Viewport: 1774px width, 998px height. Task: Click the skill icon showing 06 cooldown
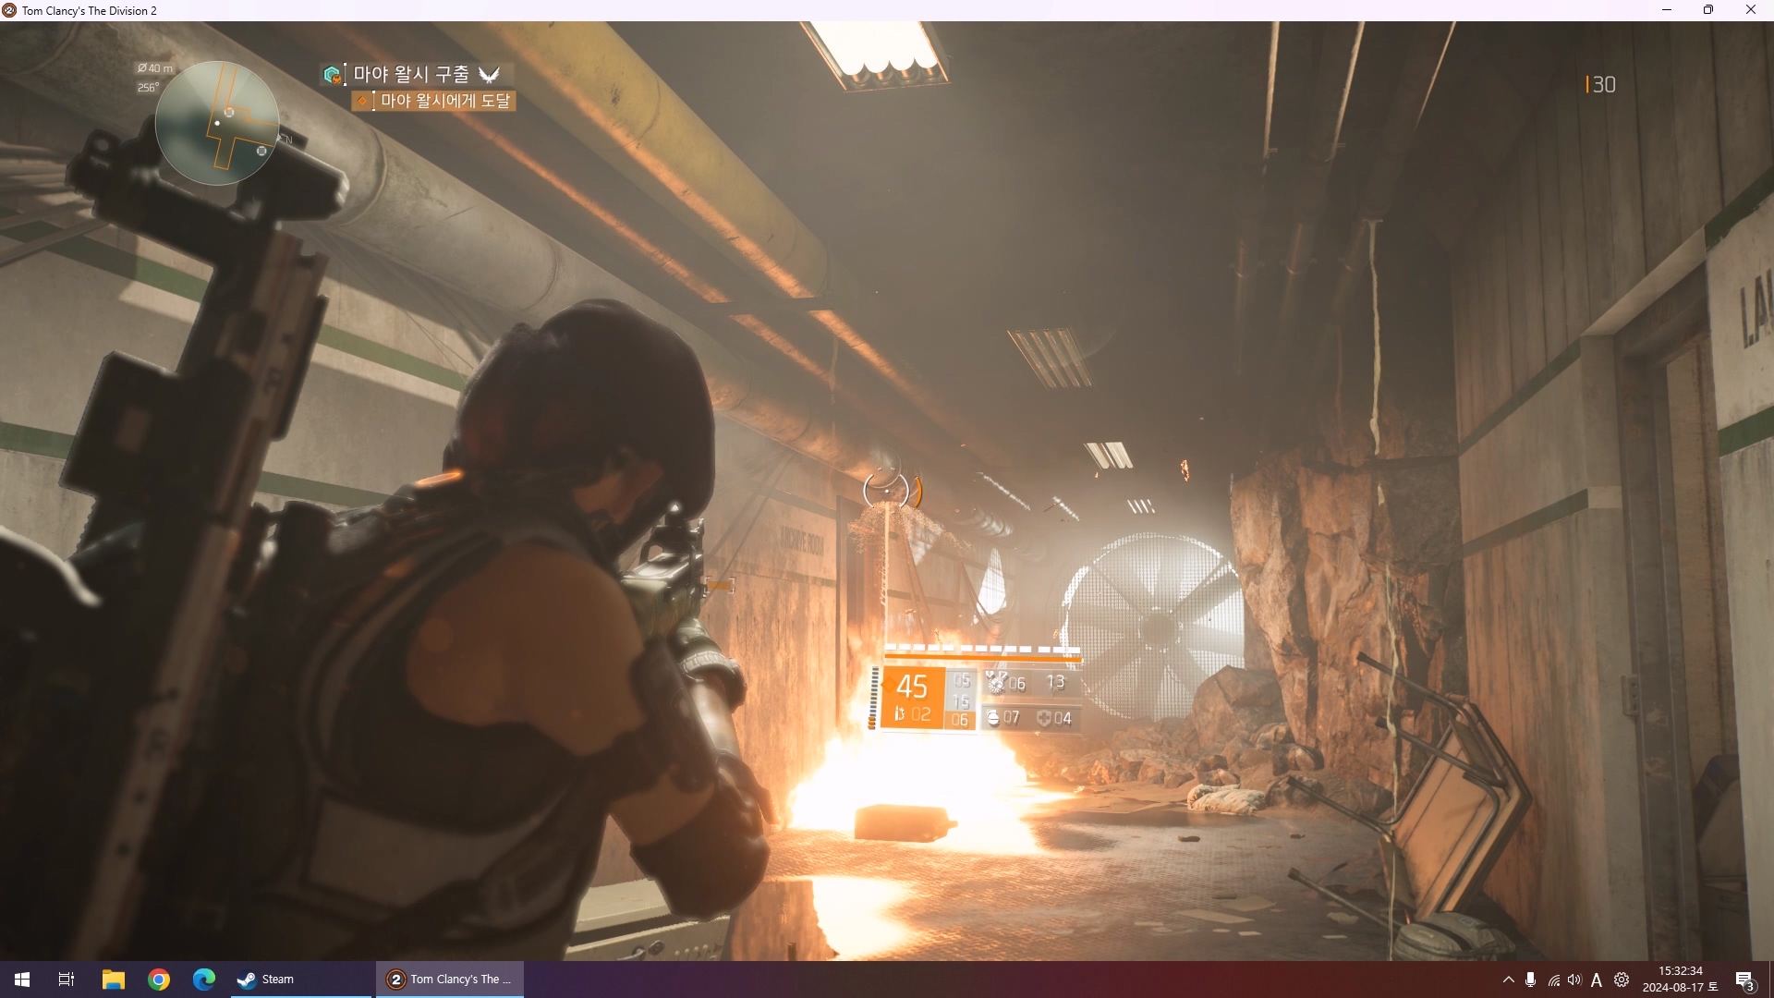coord(996,683)
